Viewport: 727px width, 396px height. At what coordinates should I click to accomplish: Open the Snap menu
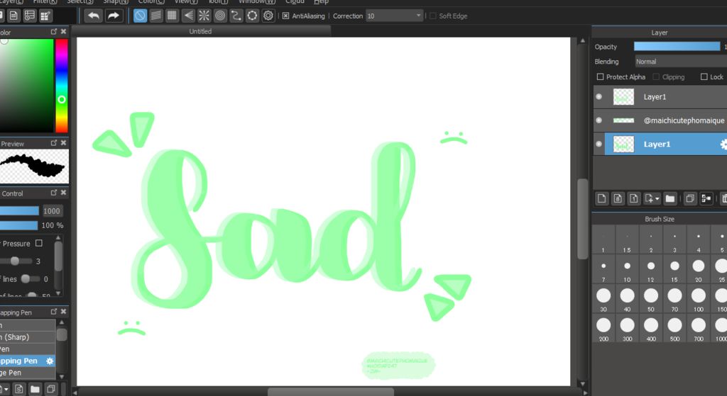point(115,2)
